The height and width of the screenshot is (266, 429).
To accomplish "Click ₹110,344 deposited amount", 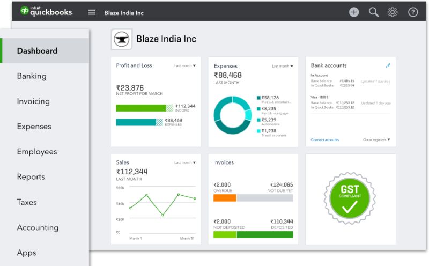I will [x=282, y=221].
